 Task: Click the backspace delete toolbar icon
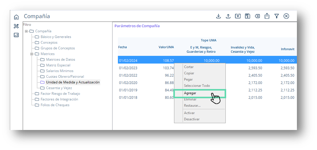pos(257,16)
